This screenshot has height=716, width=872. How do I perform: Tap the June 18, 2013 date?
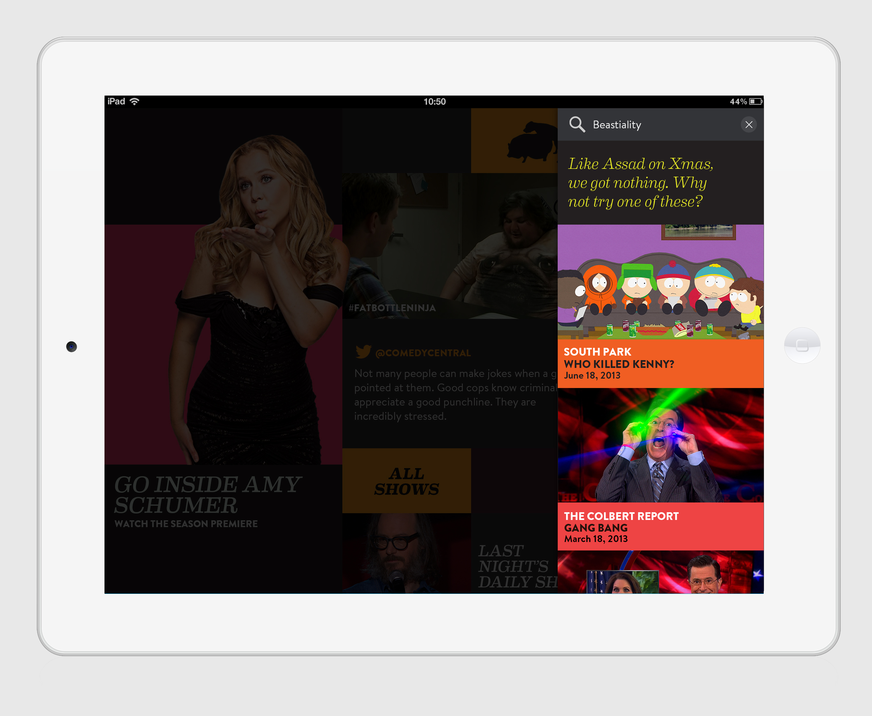click(x=592, y=375)
